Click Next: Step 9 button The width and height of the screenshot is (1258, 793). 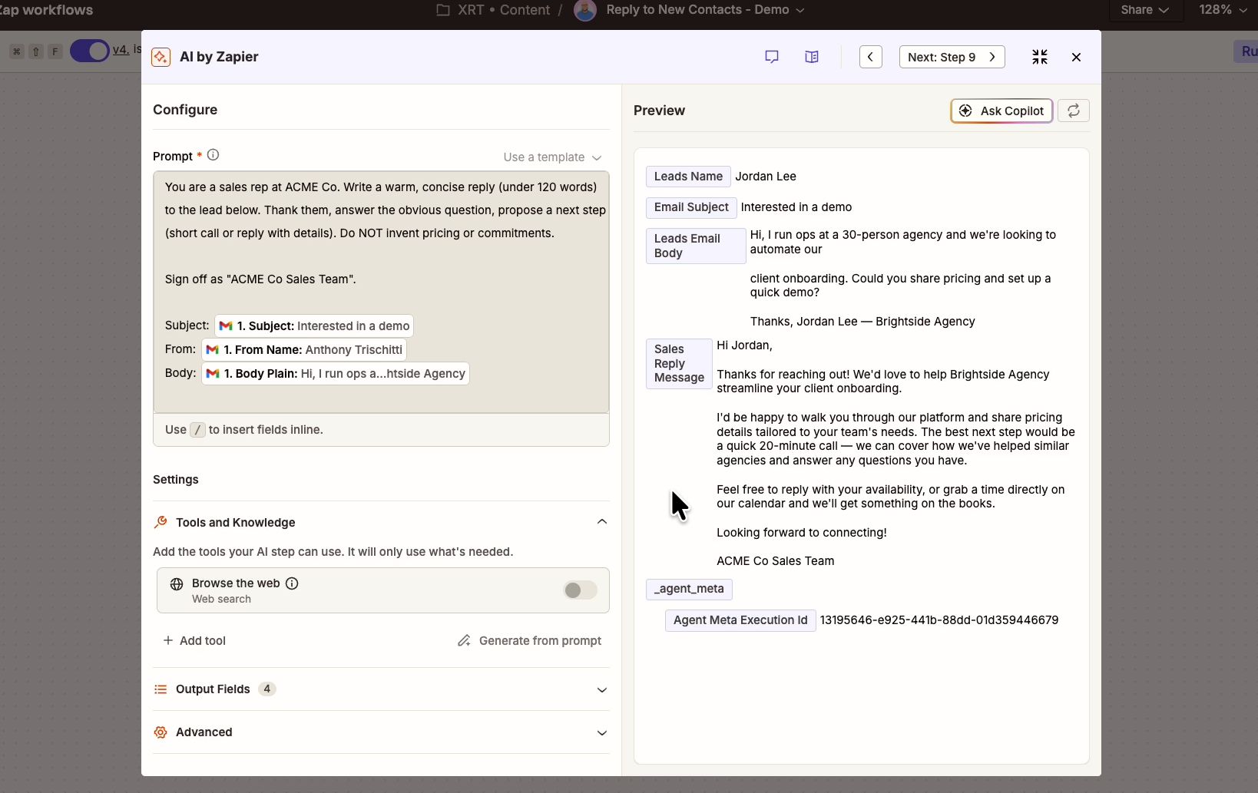tap(952, 57)
